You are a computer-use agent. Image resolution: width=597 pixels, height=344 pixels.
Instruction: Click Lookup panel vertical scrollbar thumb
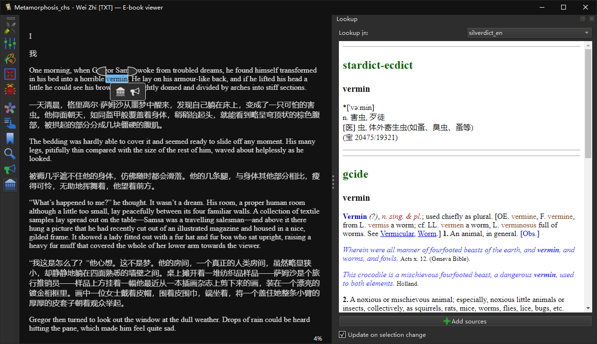[588, 103]
